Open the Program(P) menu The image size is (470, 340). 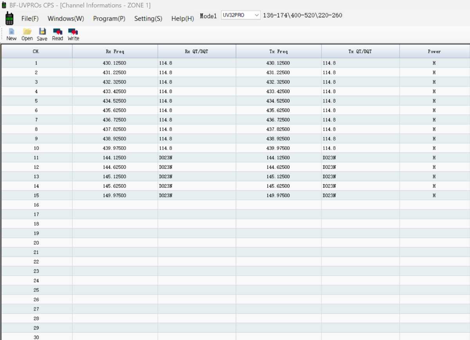tap(109, 18)
